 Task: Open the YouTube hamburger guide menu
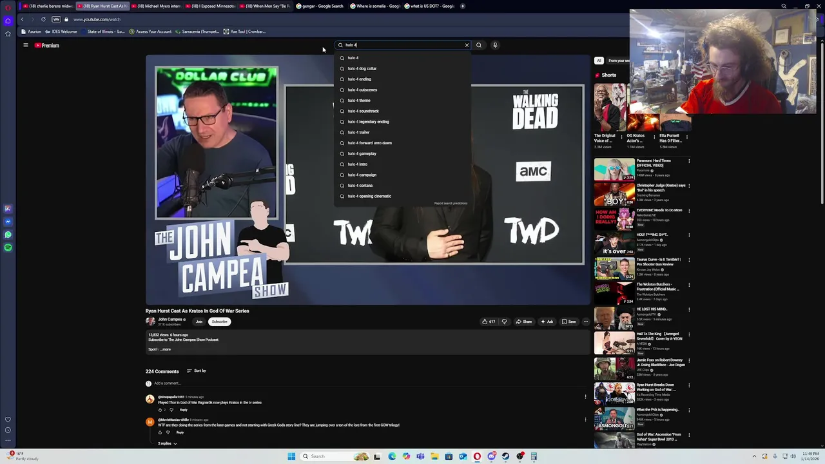(26, 45)
